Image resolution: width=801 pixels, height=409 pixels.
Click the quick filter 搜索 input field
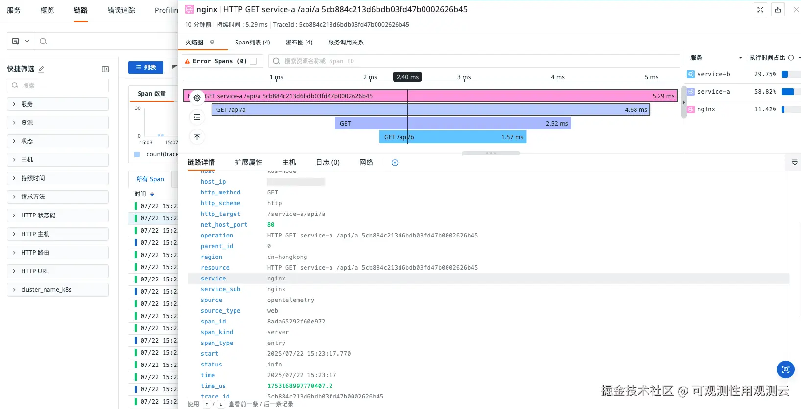(x=58, y=86)
